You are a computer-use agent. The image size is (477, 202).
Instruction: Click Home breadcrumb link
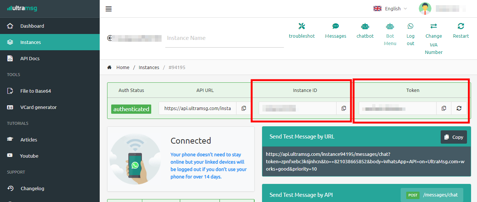point(123,67)
